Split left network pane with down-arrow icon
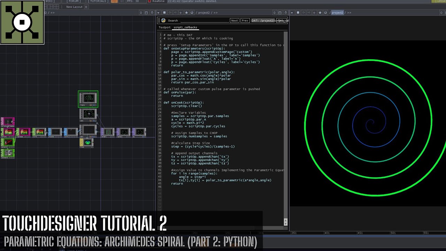The height and width of the screenshot is (251, 446). coord(152,13)
